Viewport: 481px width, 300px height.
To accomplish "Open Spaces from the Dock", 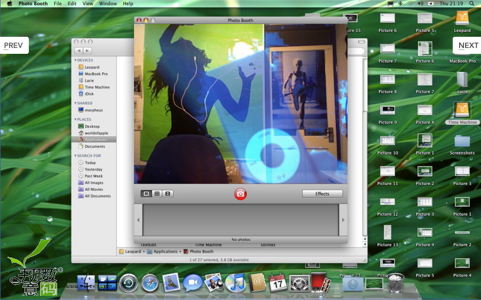I will coord(107,282).
